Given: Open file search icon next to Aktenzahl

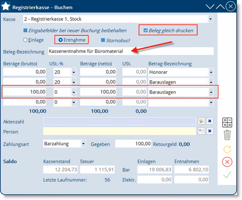Looking at the screenshot, I should (x=201, y=121).
